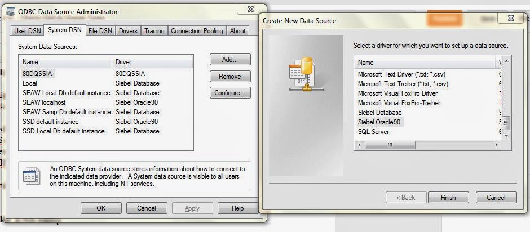This screenshot has width=530, height=232.
Task: Choose the SQL Server driver
Action: pos(373,132)
